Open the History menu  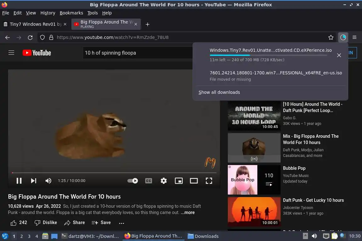click(x=48, y=13)
